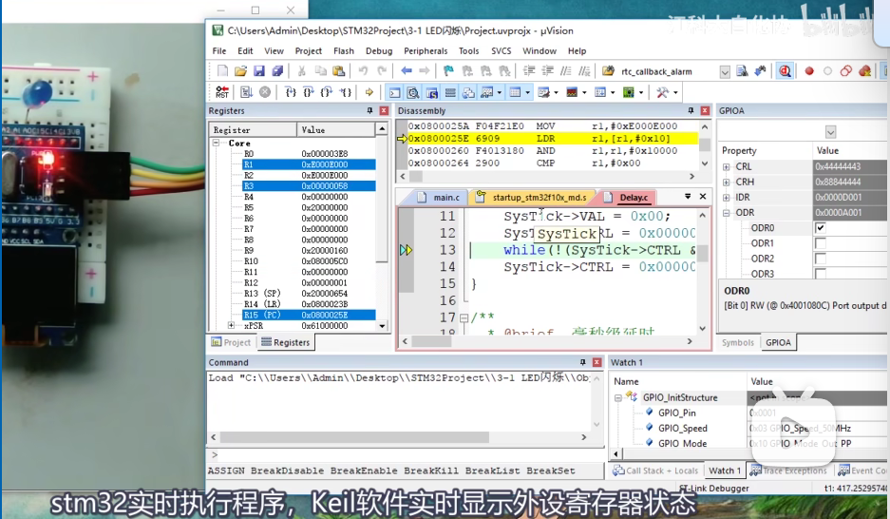
Task: Paste from clipboard toolbar icon
Action: pyautogui.click(x=339, y=71)
